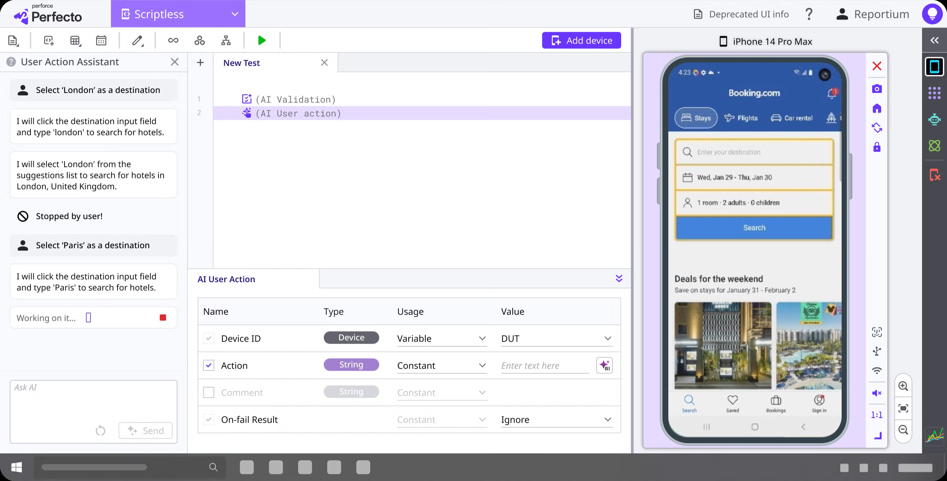This screenshot has height=481, width=947.
Task: Open Action Usage dropdown showing Constant
Action: pos(442,366)
